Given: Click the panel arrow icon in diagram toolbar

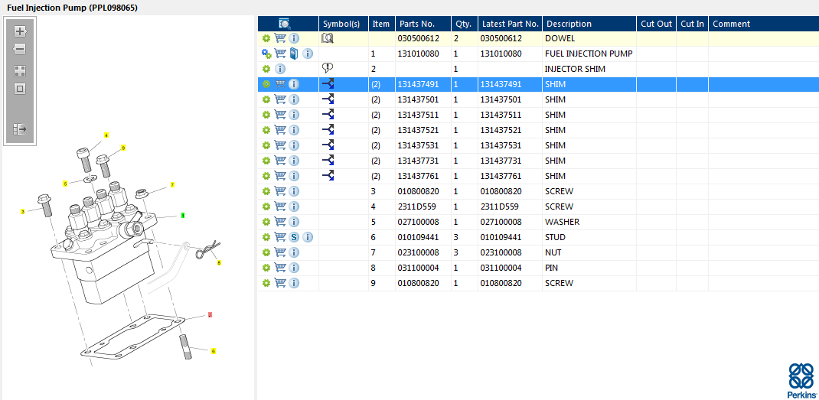Looking at the screenshot, I should (x=20, y=128).
